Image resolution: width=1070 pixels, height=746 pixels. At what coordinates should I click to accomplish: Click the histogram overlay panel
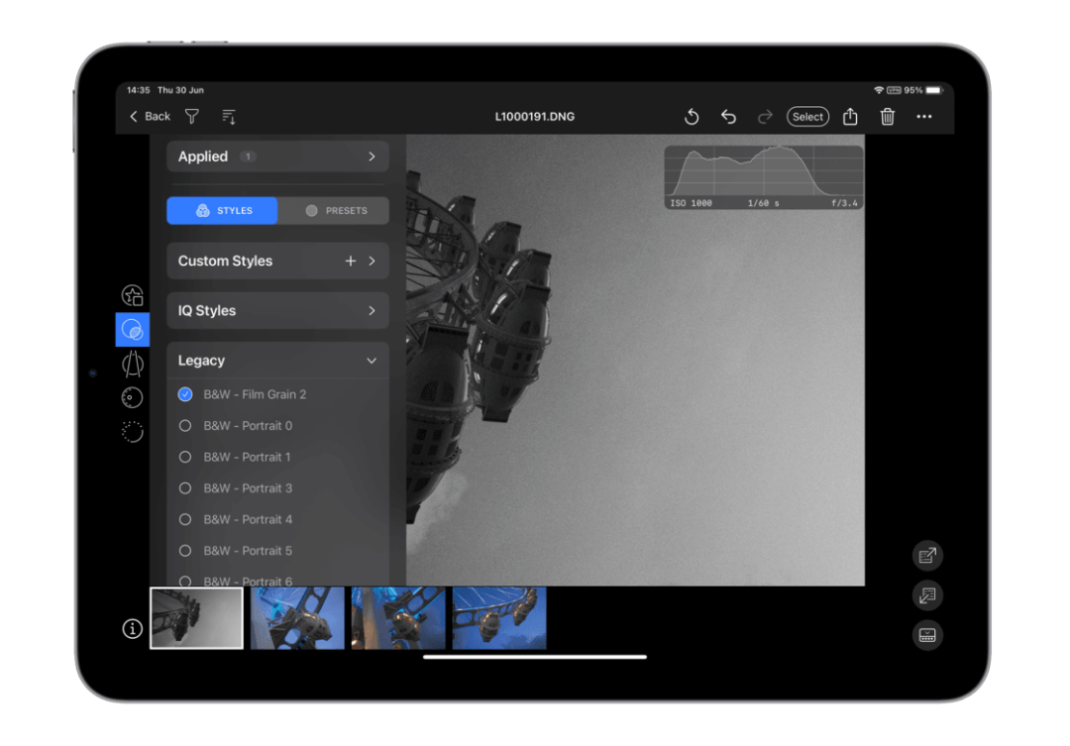764,176
